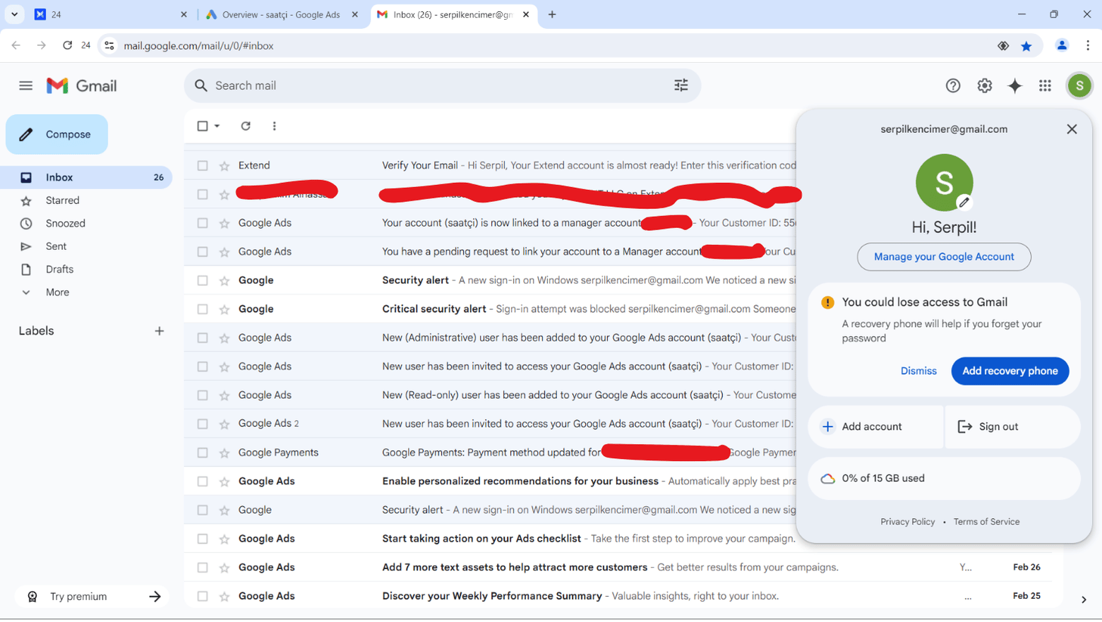Close the account popup panel
Image resolution: width=1102 pixels, height=622 pixels.
(1072, 129)
